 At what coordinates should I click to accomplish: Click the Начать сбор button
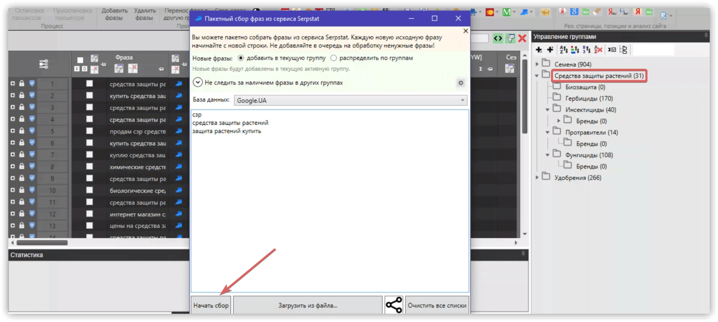[211, 305]
